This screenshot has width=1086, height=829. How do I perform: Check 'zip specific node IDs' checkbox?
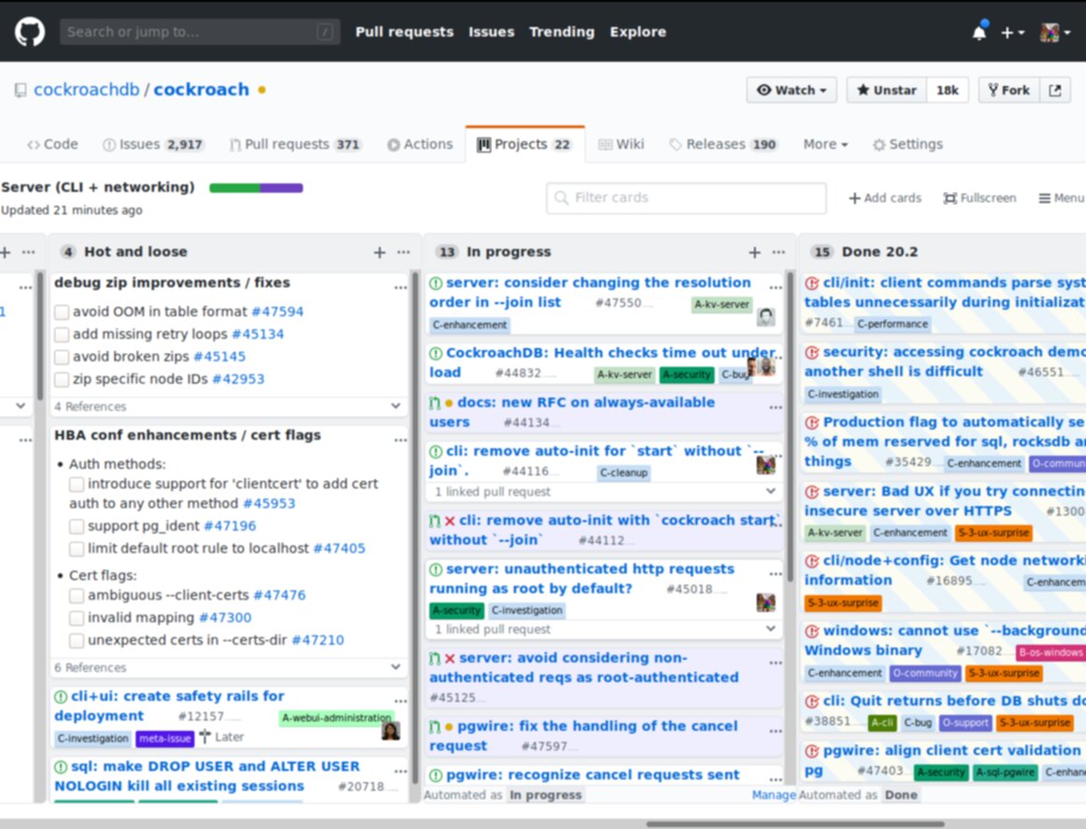pyautogui.click(x=62, y=380)
